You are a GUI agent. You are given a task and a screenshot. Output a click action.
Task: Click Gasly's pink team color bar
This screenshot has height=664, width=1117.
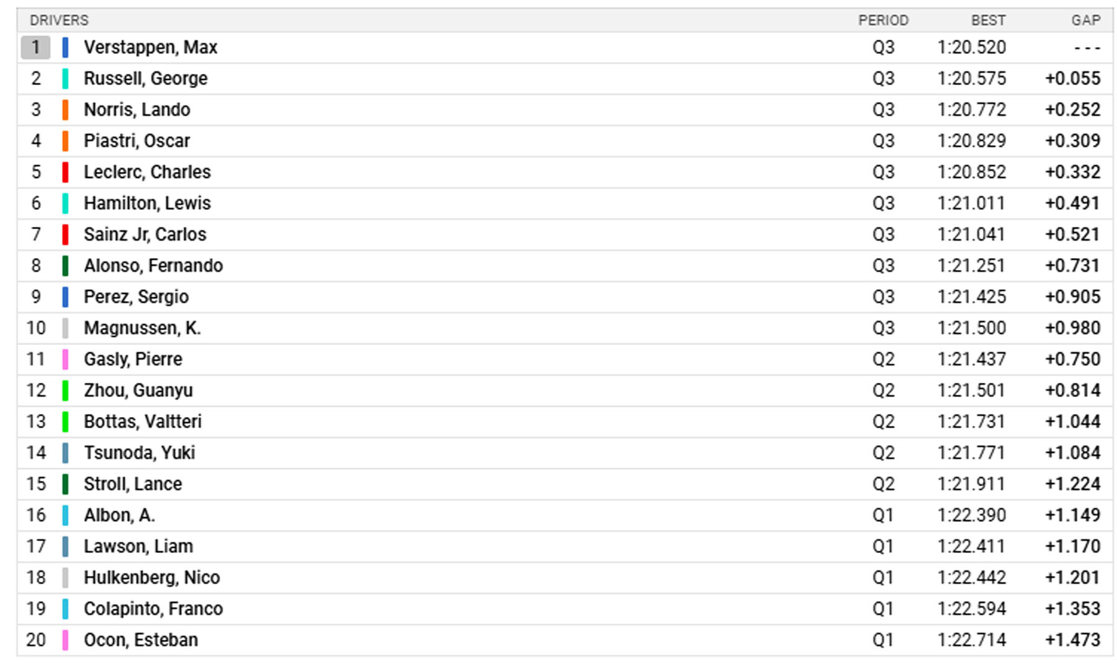click(65, 359)
